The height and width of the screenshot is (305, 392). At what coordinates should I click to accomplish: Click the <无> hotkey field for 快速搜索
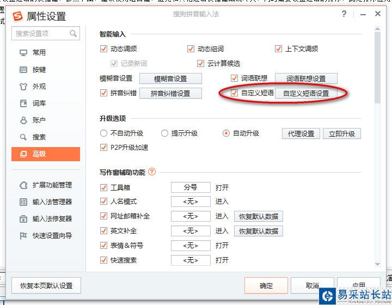pos(191,260)
